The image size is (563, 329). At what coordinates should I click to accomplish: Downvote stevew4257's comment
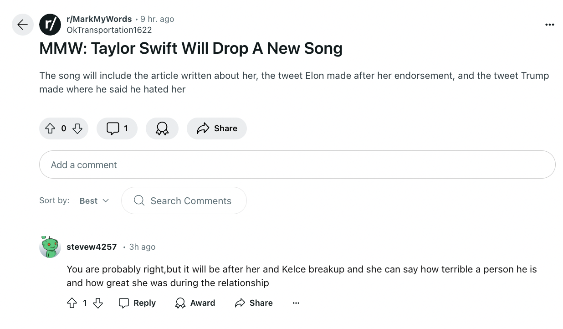click(x=98, y=303)
